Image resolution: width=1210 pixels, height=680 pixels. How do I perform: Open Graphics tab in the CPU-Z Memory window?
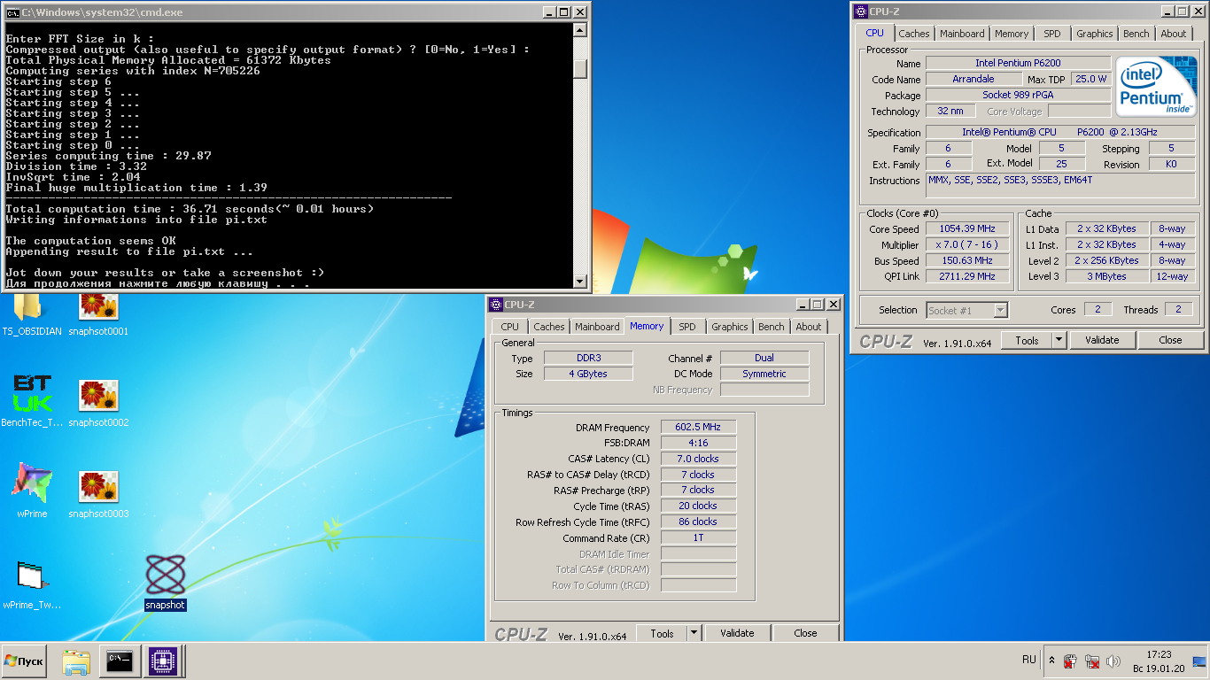click(729, 327)
